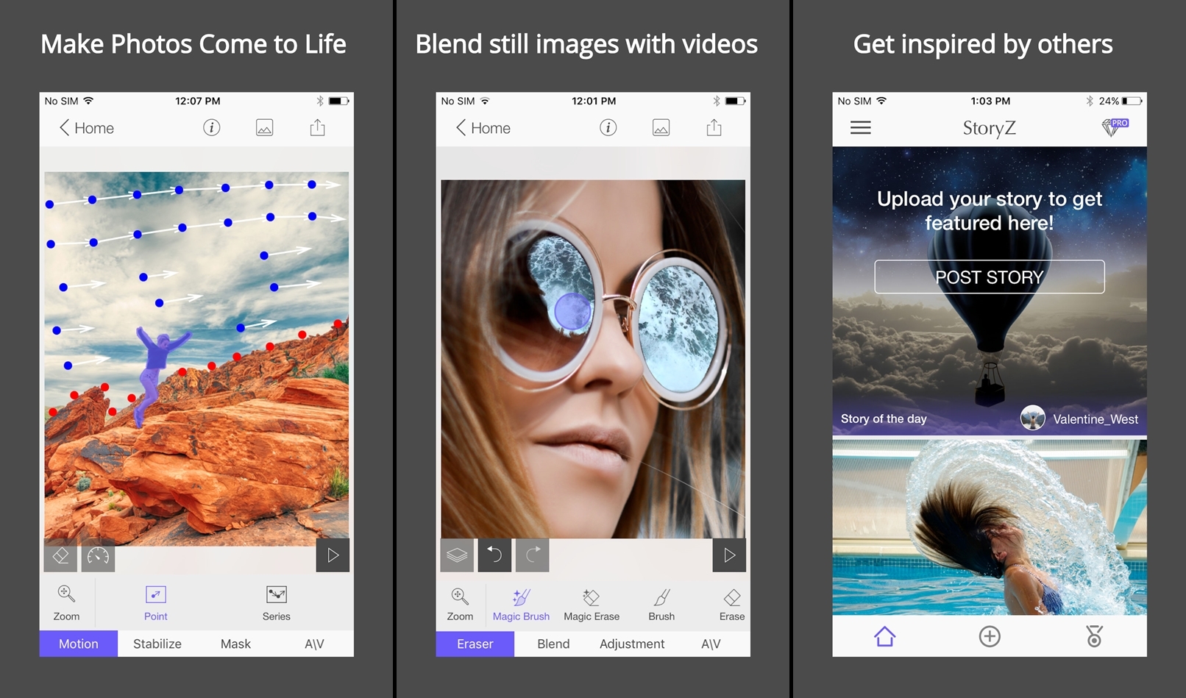This screenshot has width=1186, height=698.
Task: Open the Adjustment tab
Action: point(632,644)
